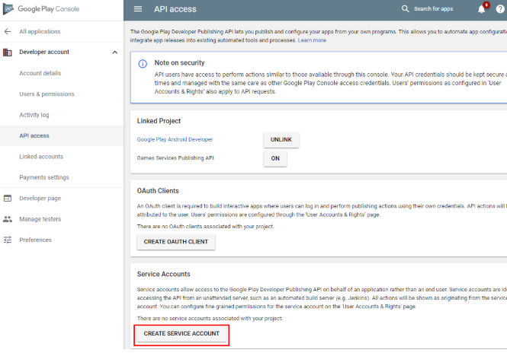This screenshot has height=353, width=507.
Task: Click the back arrow beside All applications
Action: [8, 31]
